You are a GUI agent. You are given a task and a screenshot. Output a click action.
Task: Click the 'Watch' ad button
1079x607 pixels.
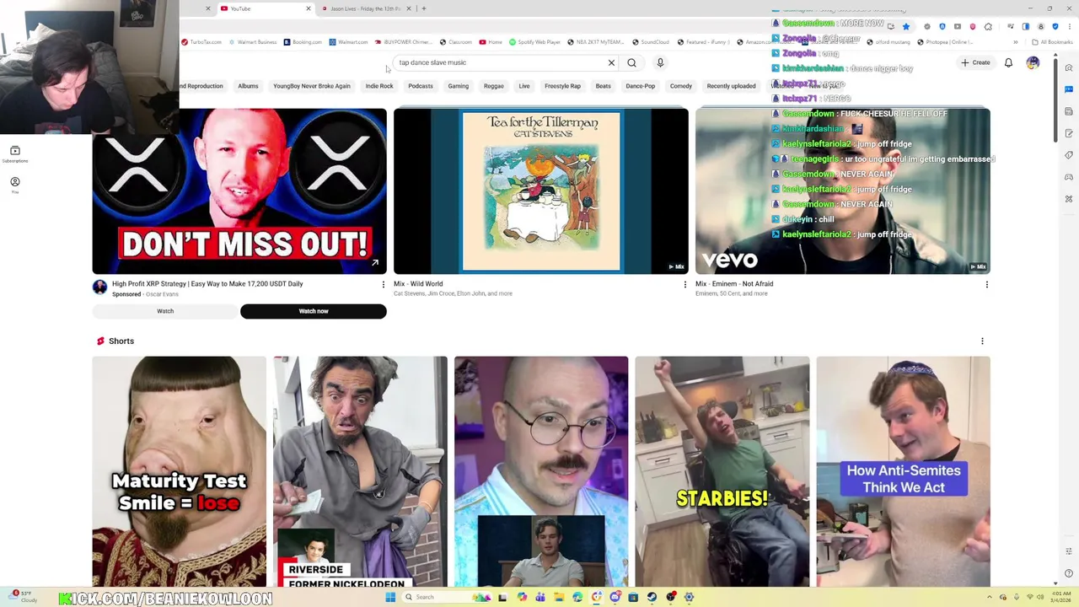165,311
